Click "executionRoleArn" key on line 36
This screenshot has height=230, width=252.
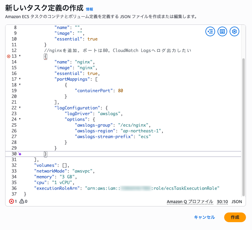(x=57, y=188)
